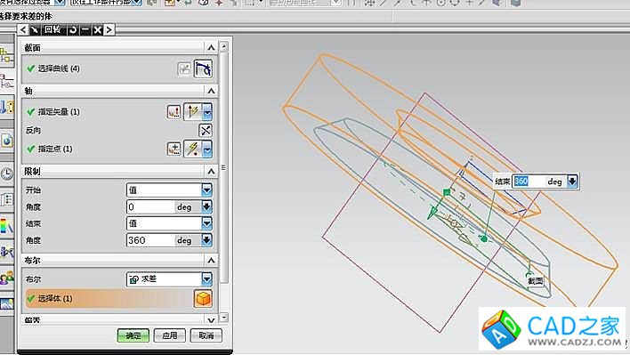This screenshot has width=630, height=355.
Task: Open the 结束 limit type dropdown
Action: click(170, 223)
